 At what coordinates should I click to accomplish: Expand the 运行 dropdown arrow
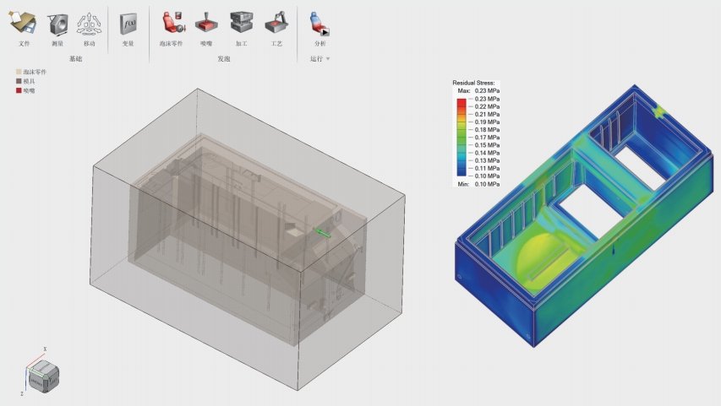(328, 59)
